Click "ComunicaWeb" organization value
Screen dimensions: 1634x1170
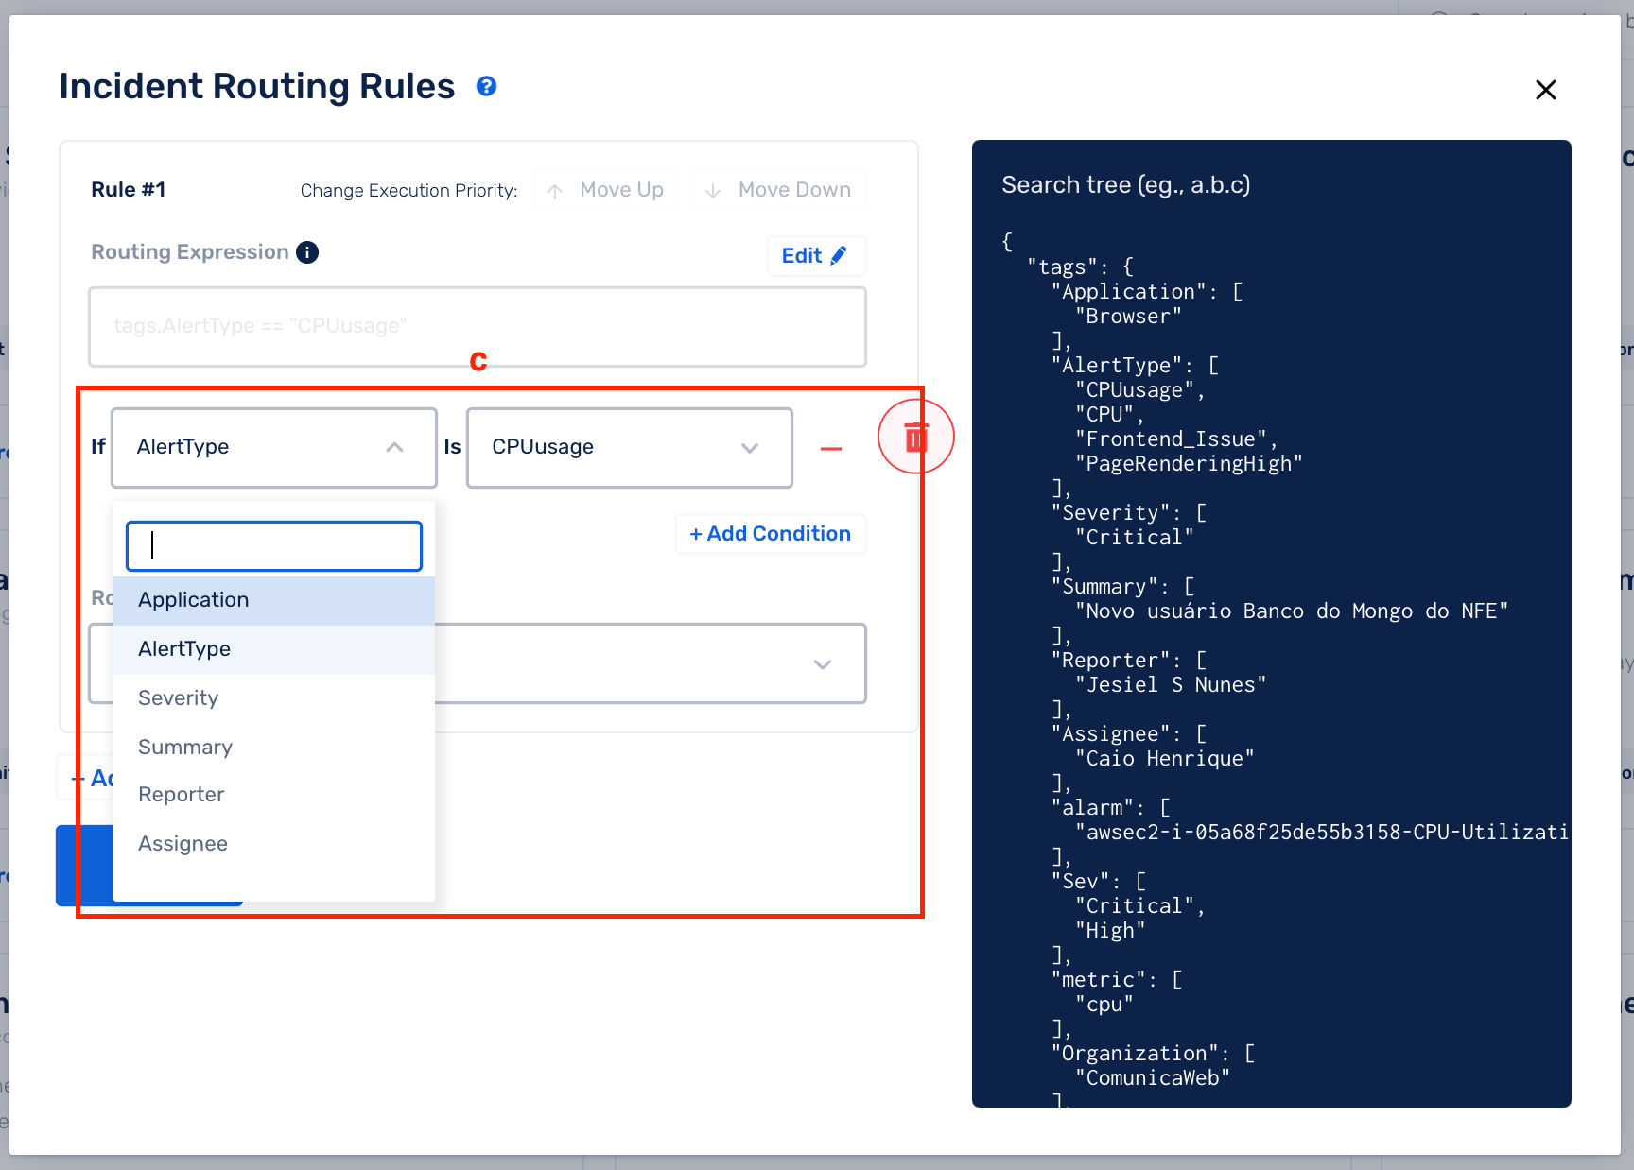[x=1153, y=1078]
